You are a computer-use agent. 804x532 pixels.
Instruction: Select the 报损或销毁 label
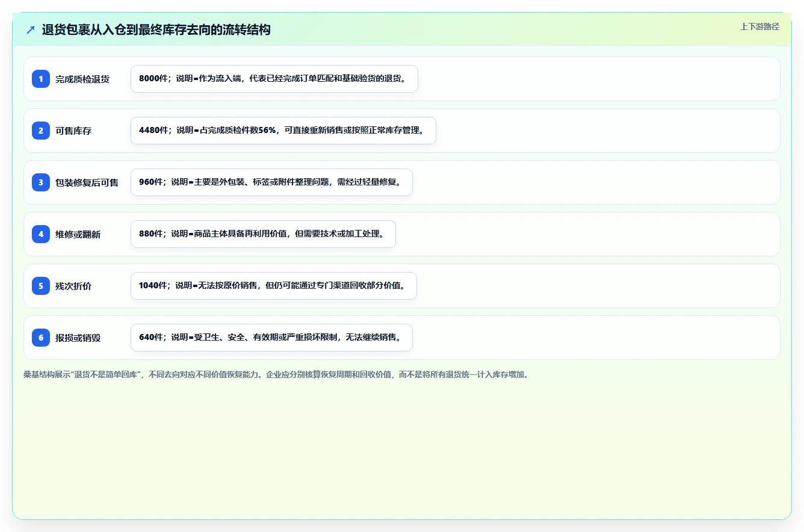(x=78, y=338)
